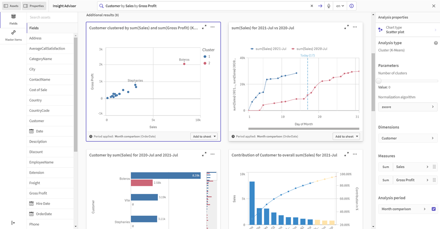Click the Search assets input field
Screen dimensions: 440x229
(x=52, y=18)
